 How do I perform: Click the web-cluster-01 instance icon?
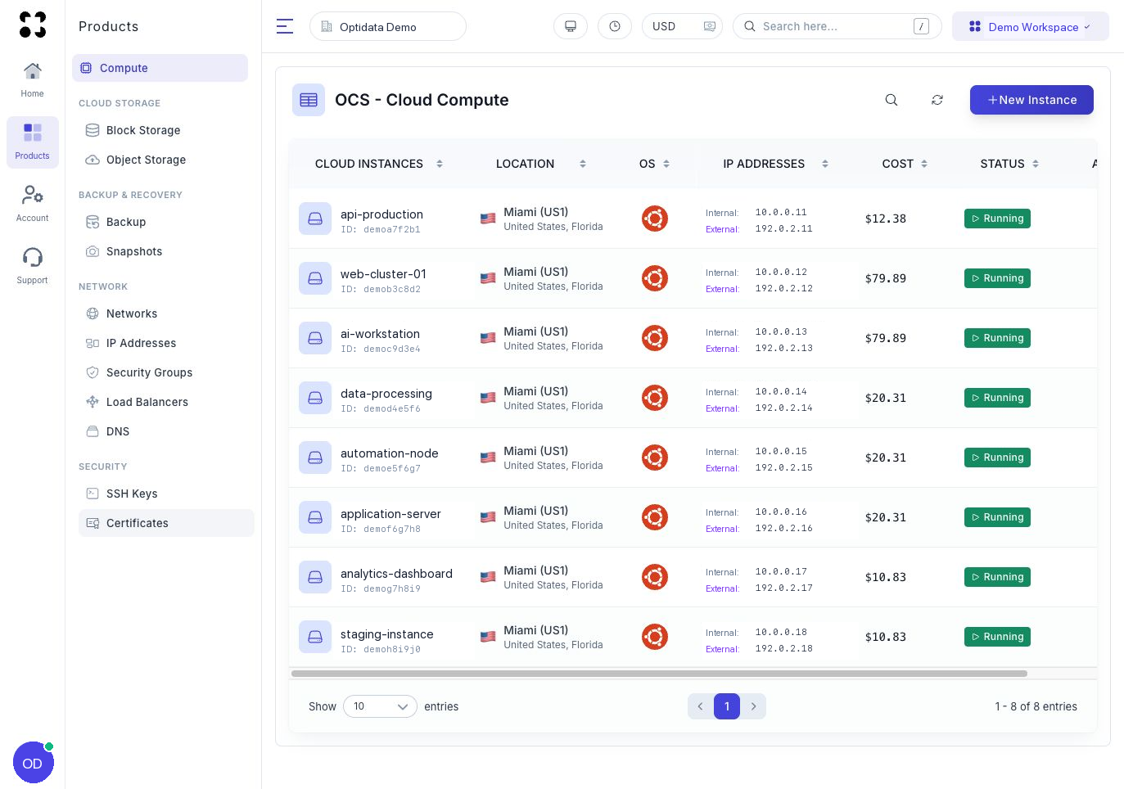(315, 278)
